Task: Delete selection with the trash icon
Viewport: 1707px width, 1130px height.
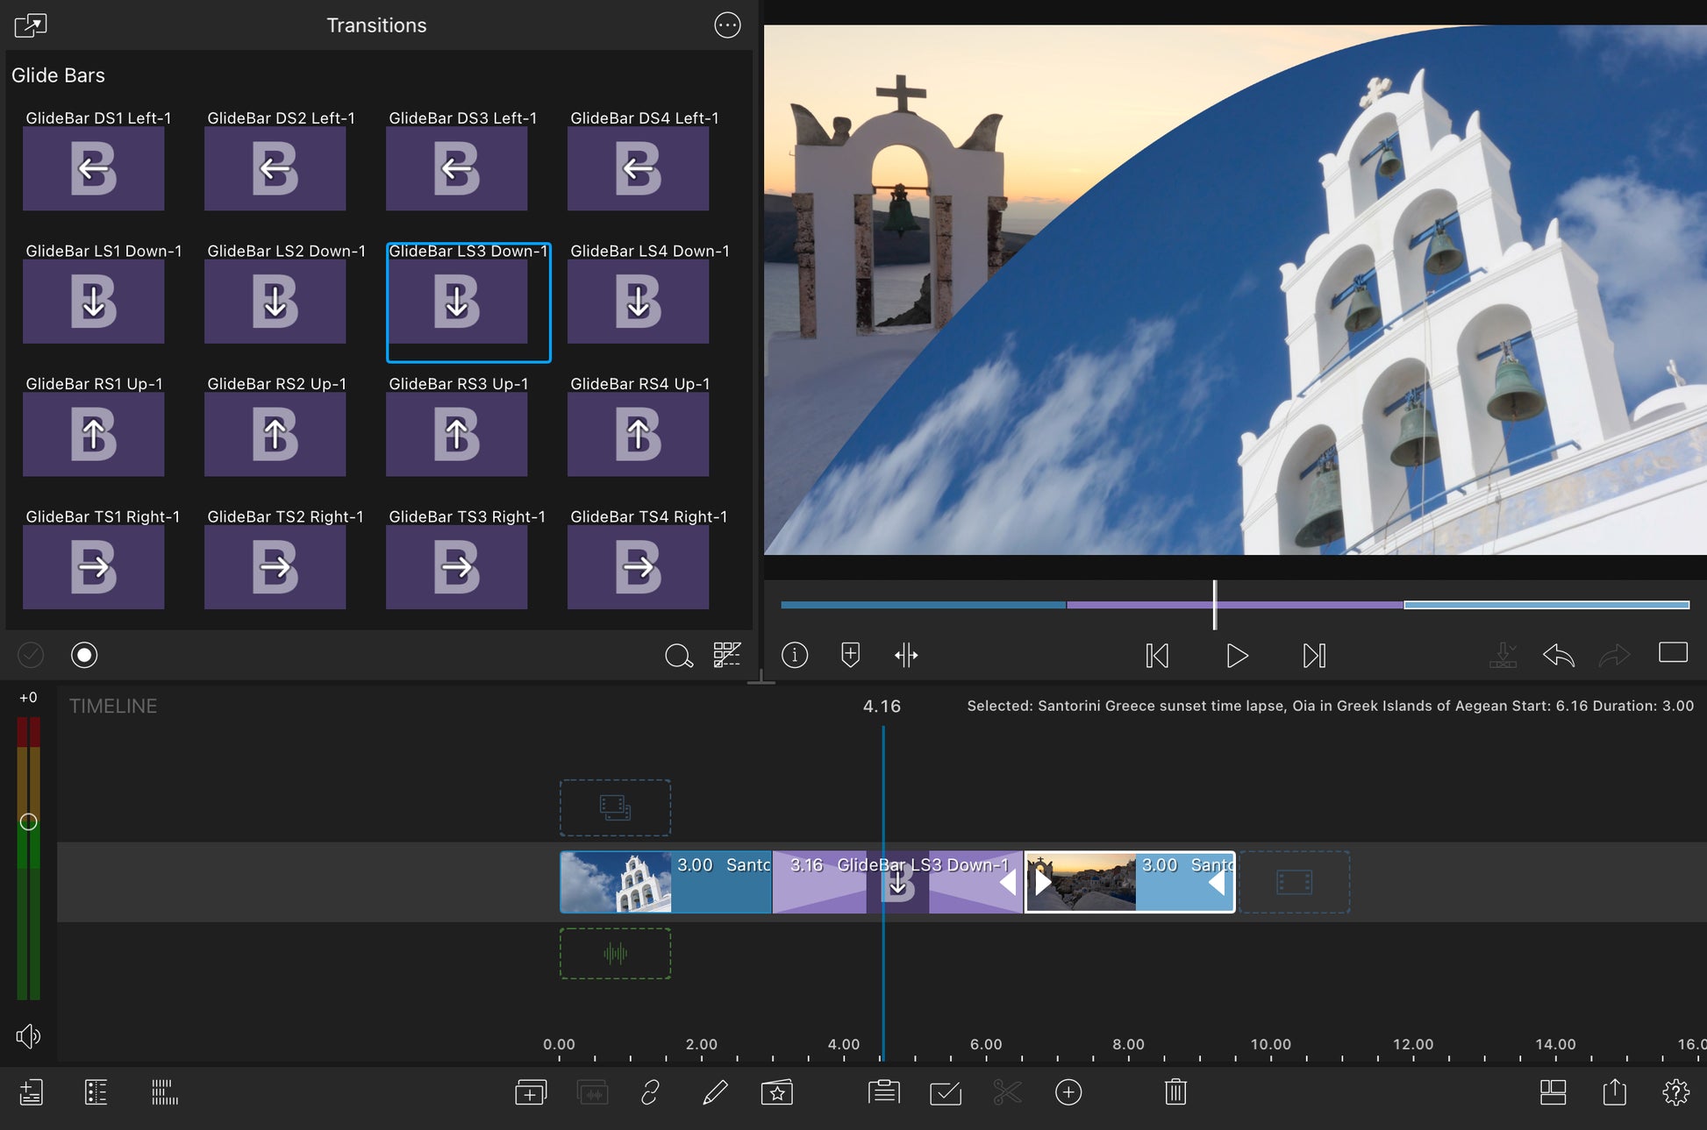Action: [x=1175, y=1092]
